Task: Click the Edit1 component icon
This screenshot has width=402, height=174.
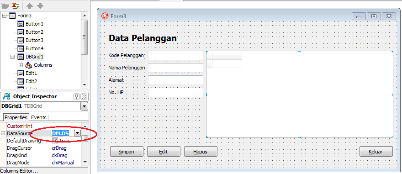Action: click(x=21, y=73)
